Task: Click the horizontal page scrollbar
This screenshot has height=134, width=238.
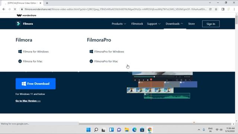Action: click(x=155, y=124)
